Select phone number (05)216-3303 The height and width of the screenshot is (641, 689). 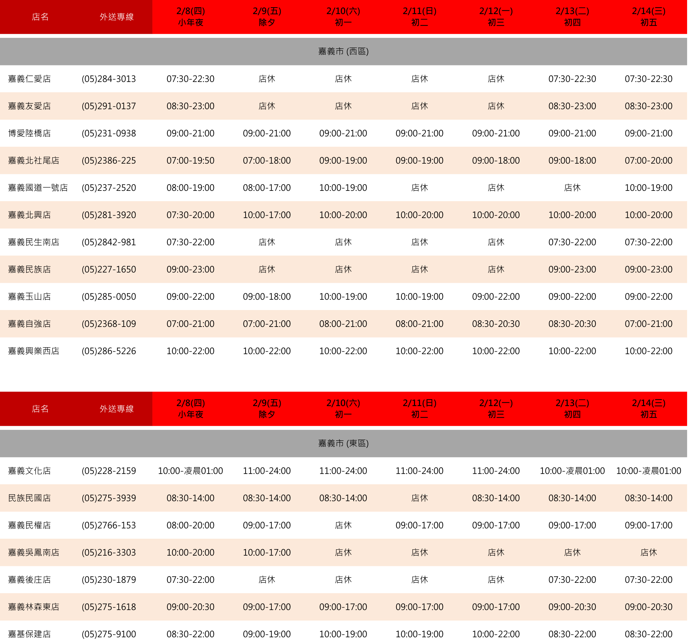[x=109, y=552]
